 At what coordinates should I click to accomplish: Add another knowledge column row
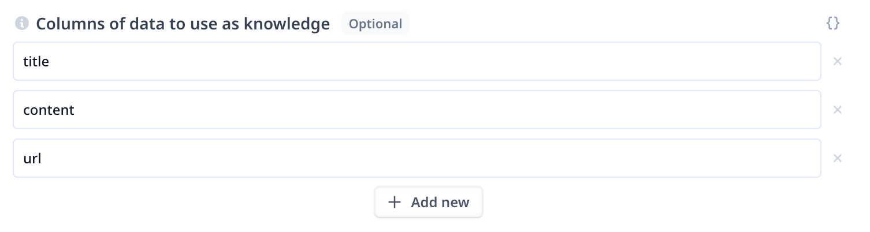click(x=429, y=202)
